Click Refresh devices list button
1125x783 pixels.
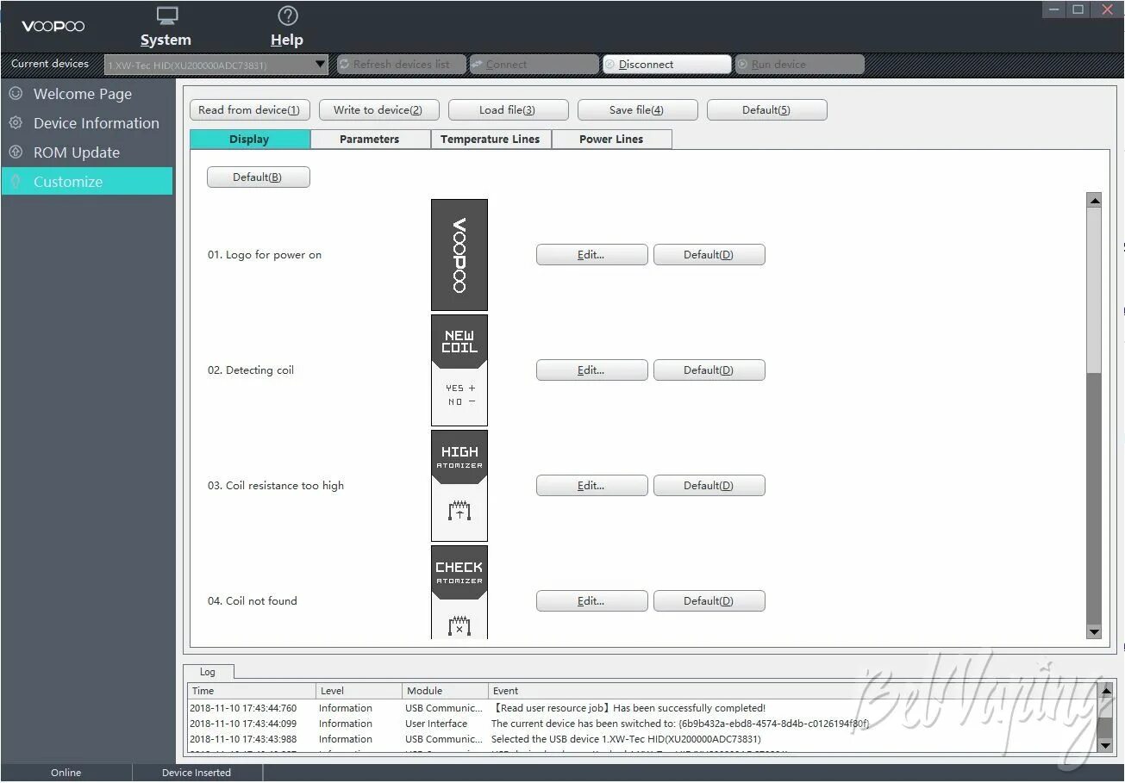coord(401,65)
